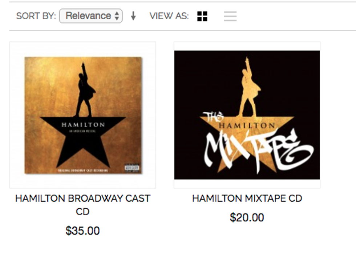Open the Sort By Relevance dropdown
Viewport: 356px width, 268px height.
(x=91, y=16)
